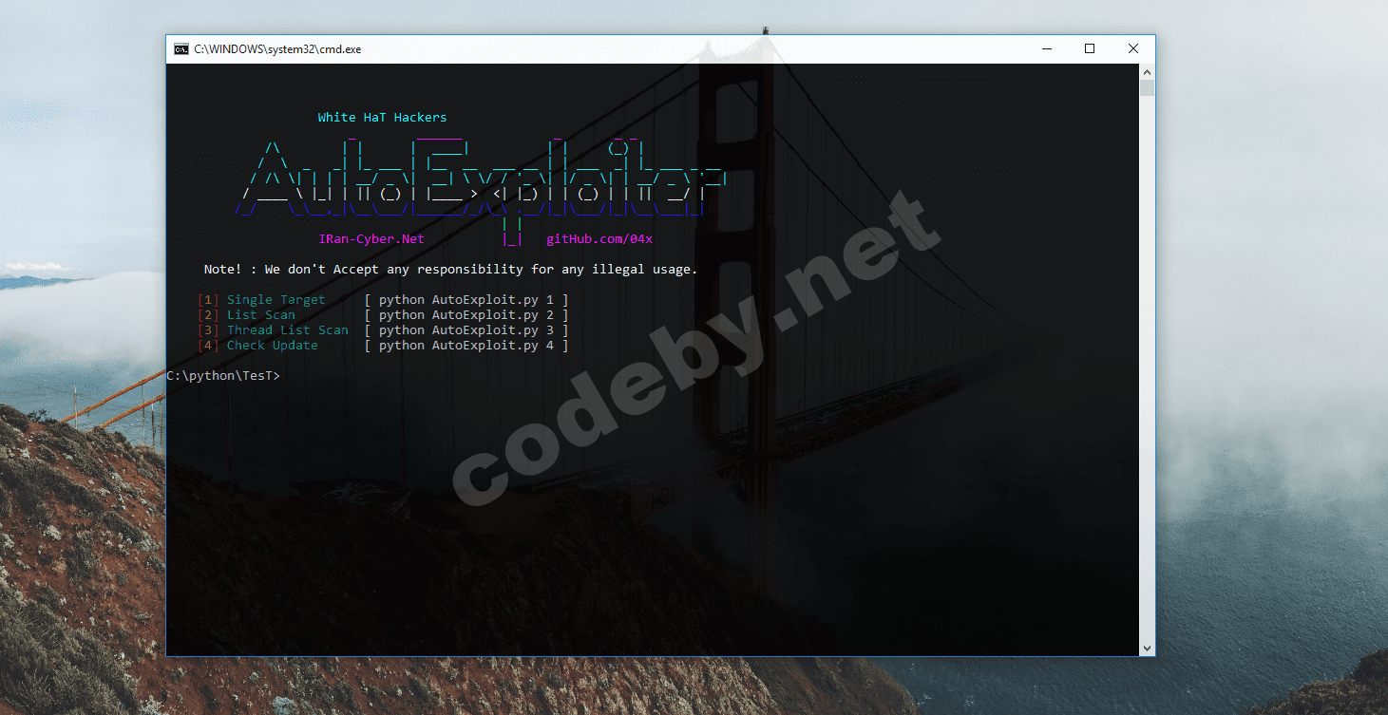This screenshot has width=1388, height=715.
Task: Click the window title C:\WINDOWS\system32\cmd.exe
Action: tap(277, 49)
